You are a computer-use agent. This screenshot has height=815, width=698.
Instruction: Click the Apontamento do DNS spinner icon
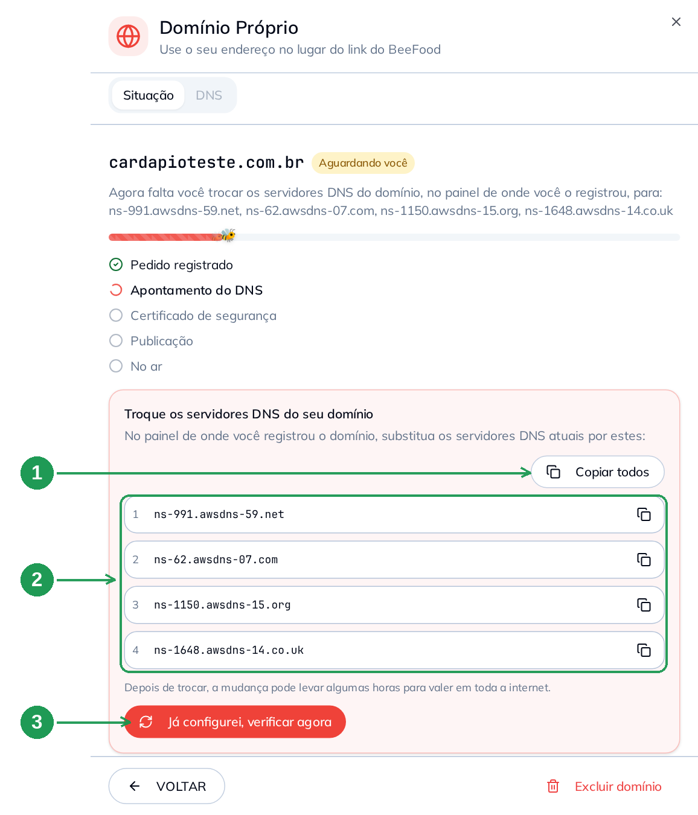pos(116,290)
